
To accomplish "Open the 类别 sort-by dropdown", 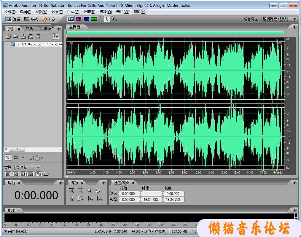I will click(x=38, y=167).
